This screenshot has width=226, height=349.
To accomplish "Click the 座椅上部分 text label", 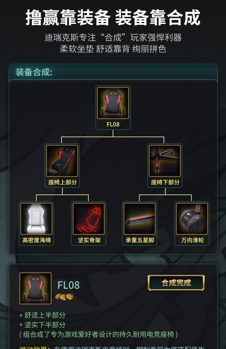I will [x=62, y=182].
